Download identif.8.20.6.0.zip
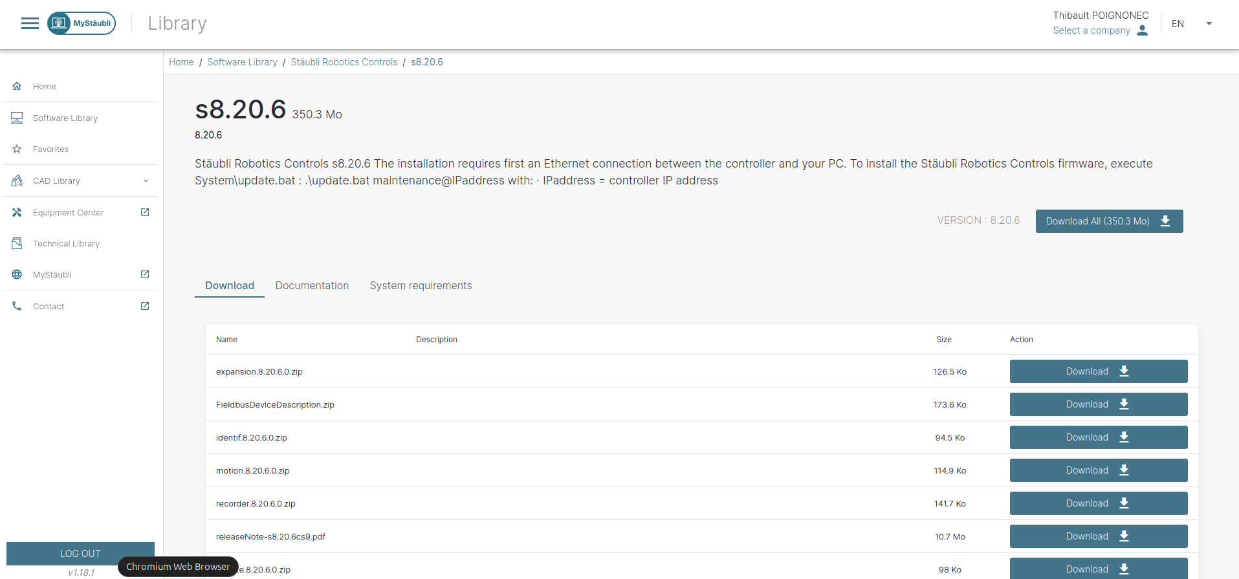 click(1099, 437)
